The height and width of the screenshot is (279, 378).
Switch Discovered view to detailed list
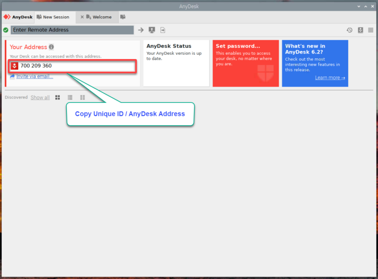coord(82,97)
